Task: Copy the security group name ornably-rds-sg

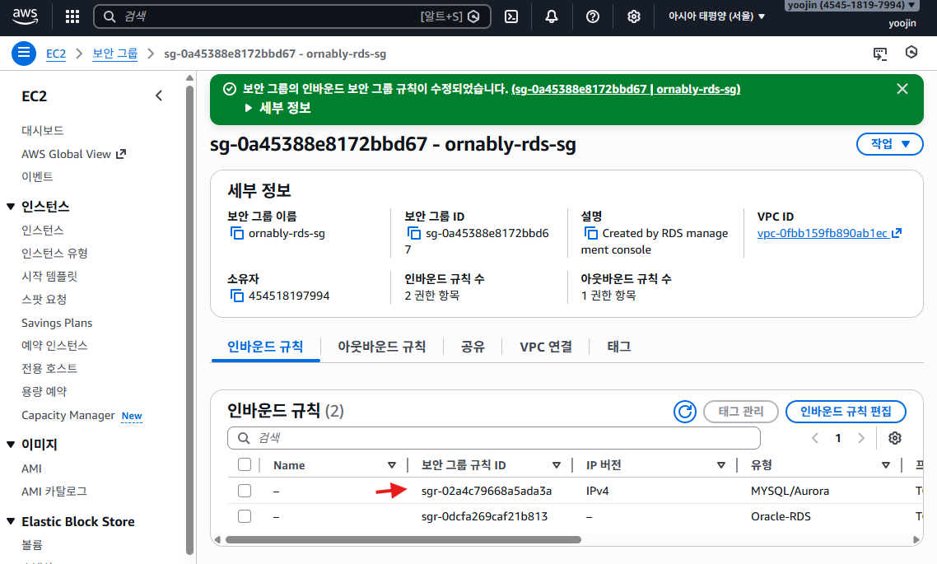Action: pyautogui.click(x=237, y=233)
